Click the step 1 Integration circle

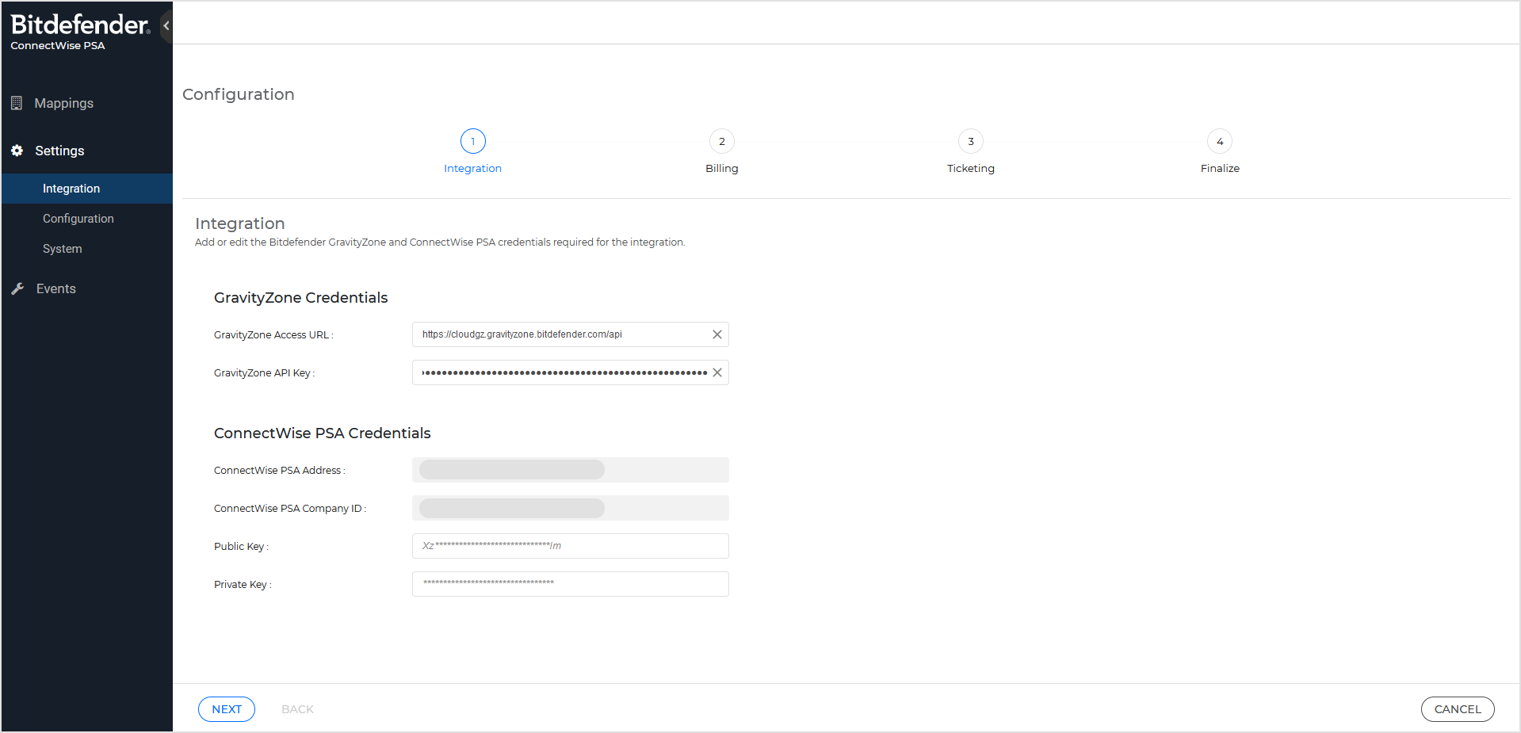(472, 141)
